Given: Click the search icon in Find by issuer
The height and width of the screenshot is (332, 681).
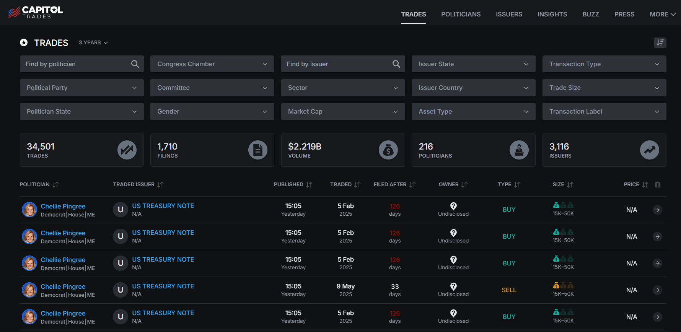Looking at the screenshot, I should pos(396,64).
